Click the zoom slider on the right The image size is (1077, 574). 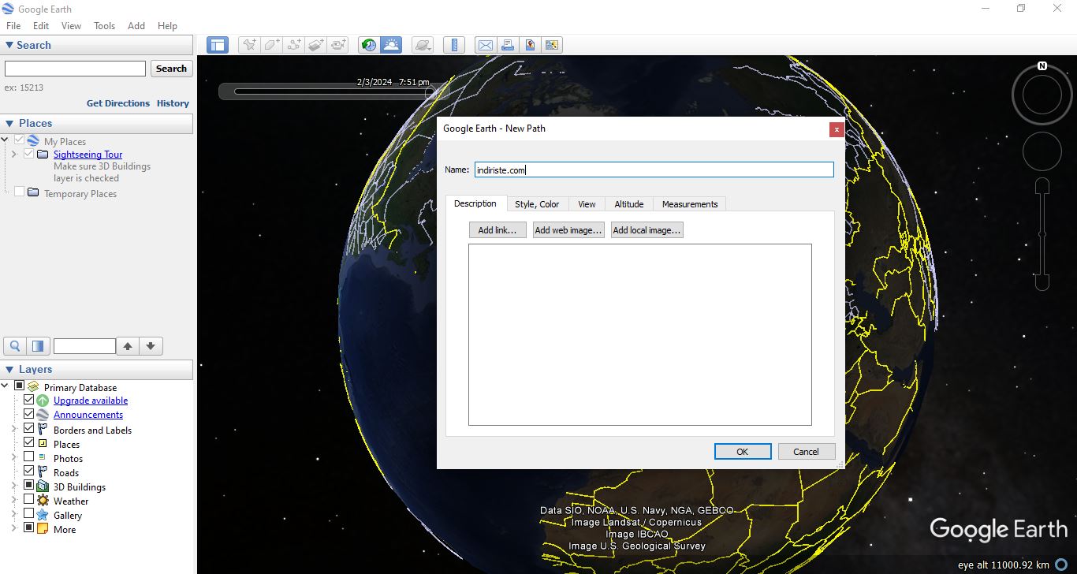pos(1042,234)
